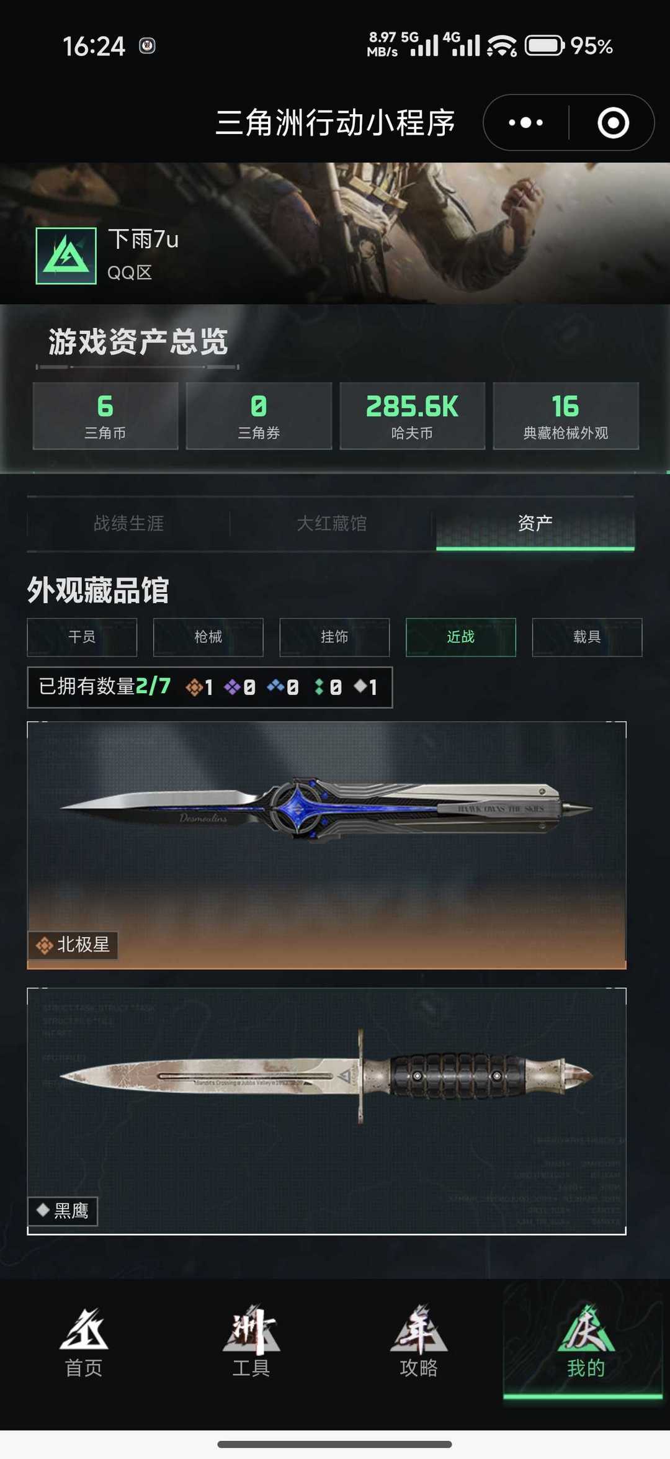This screenshot has width=670, height=1459.
Task: Tap the purple rarity count icon
Action: click(x=232, y=687)
